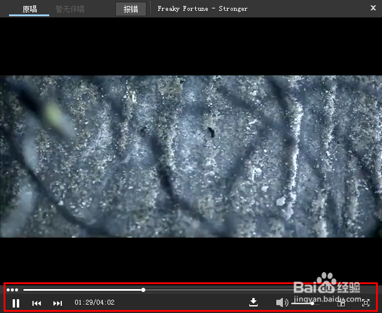Select the 暂无伴唱 tab
Screen dimensions: 382x313
[70, 9]
